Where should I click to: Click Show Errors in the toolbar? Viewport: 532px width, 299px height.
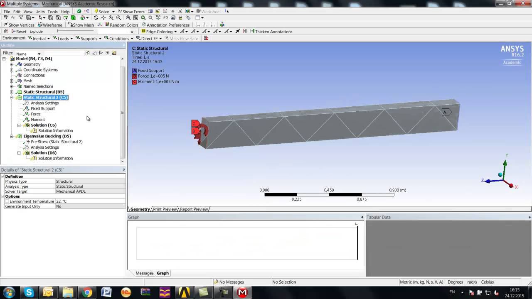point(131,12)
